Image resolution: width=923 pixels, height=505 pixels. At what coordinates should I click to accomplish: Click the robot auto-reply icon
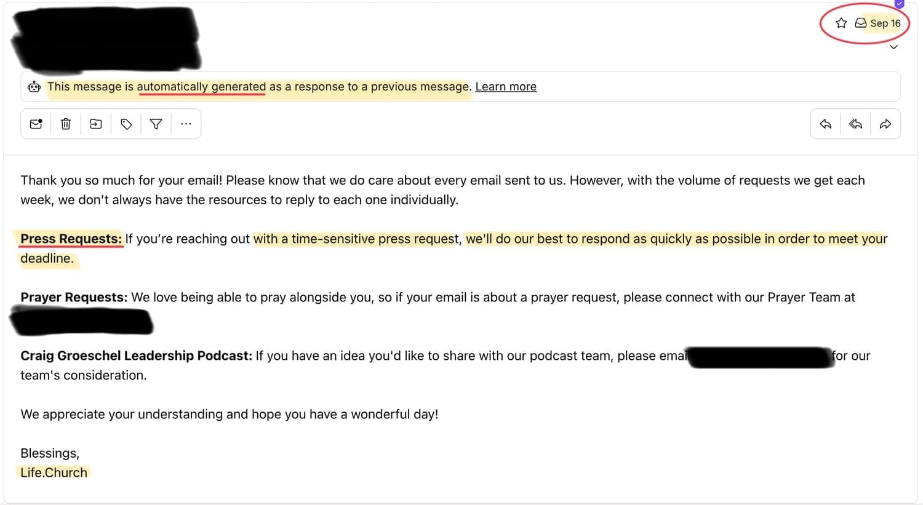click(x=34, y=87)
